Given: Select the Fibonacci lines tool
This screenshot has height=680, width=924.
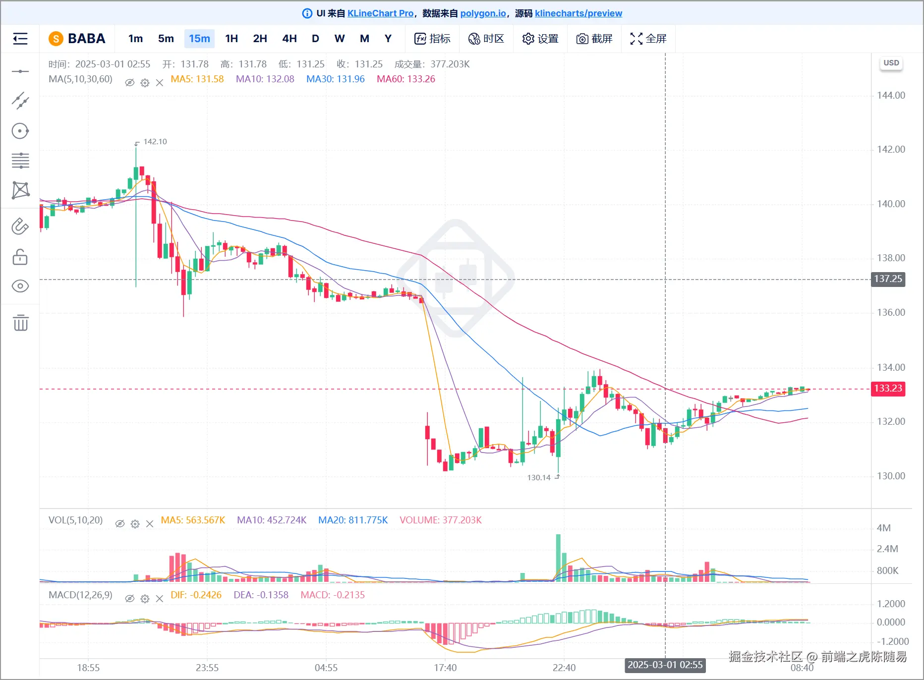Looking at the screenshot, I should click(20, 161).
